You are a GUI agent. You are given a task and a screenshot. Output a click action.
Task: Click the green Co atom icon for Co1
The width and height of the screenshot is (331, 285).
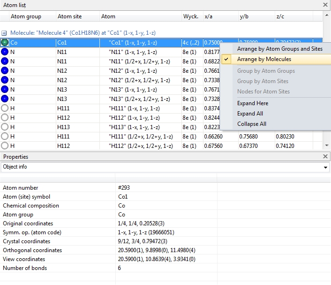coord(5,43)
